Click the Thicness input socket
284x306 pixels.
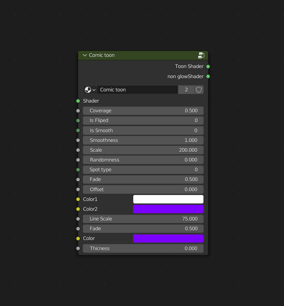78,248
